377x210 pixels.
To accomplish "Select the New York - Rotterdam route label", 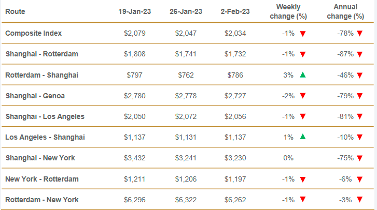I will coord(42,179).
